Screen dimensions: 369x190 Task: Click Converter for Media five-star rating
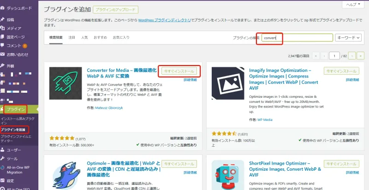pyautogui.click(x=62, y=138)
